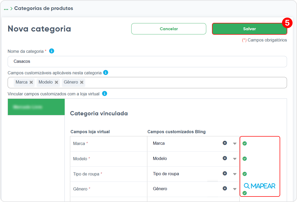
Task: Click the Gênero store field cell
Action: pos(109,189)
